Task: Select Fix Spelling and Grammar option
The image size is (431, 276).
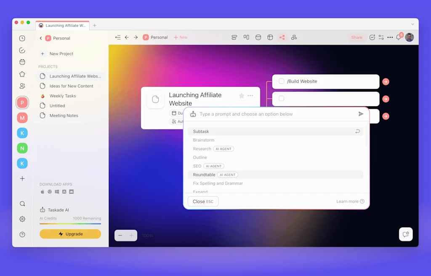Action: (275, 183)
